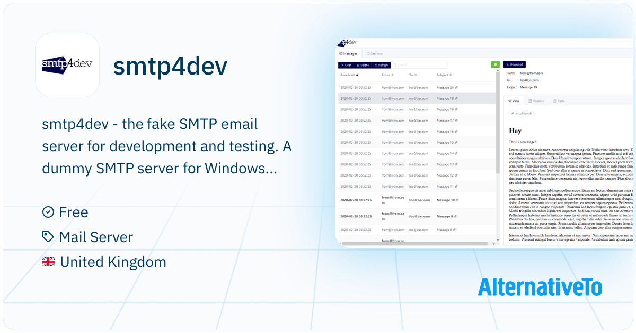
Task: Open the Messages tab
Action: pyautogui.click(x=349, y=54)
